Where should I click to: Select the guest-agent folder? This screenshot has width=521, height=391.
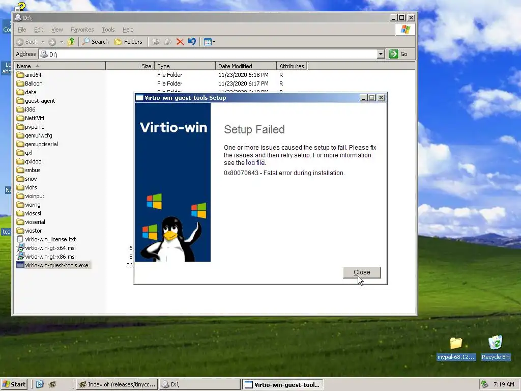tap(36, 101)
